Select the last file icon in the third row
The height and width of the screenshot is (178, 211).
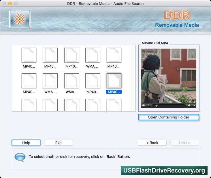click(x=114, y=105)
